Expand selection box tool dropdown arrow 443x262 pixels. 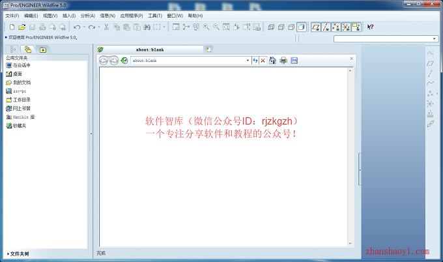click(x=164, y=27)
